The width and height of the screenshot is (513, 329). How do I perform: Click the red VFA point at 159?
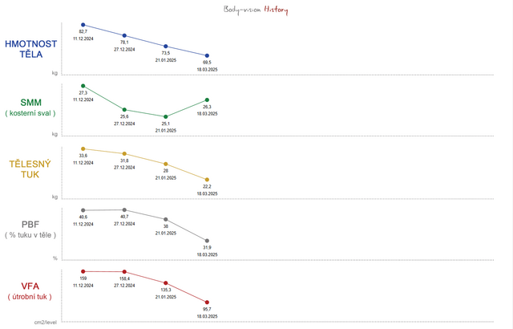pos(83,271)
